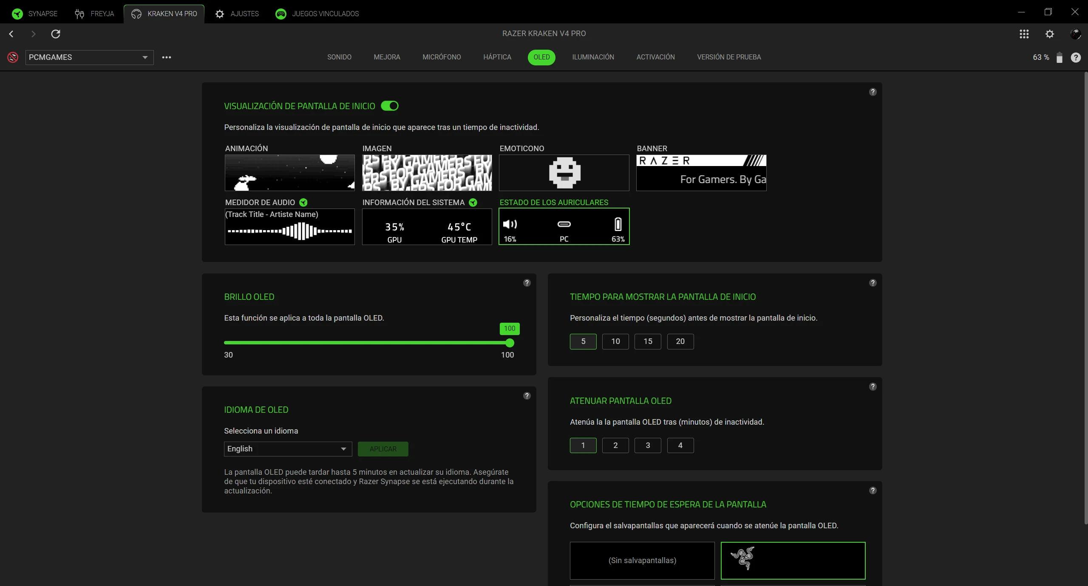Viewport: 1088px width, 586px height.
Task: Set start screen time to 20 seconds
Action: click(680, 341)
